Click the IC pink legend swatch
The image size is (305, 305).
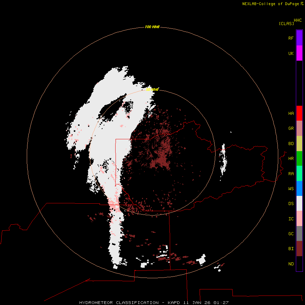coord(299,219)
